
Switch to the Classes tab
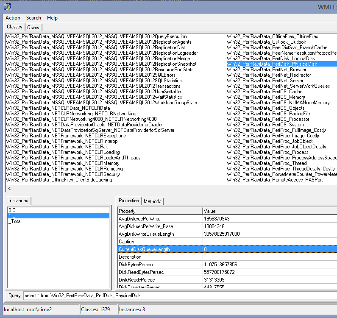click(14, 27)
